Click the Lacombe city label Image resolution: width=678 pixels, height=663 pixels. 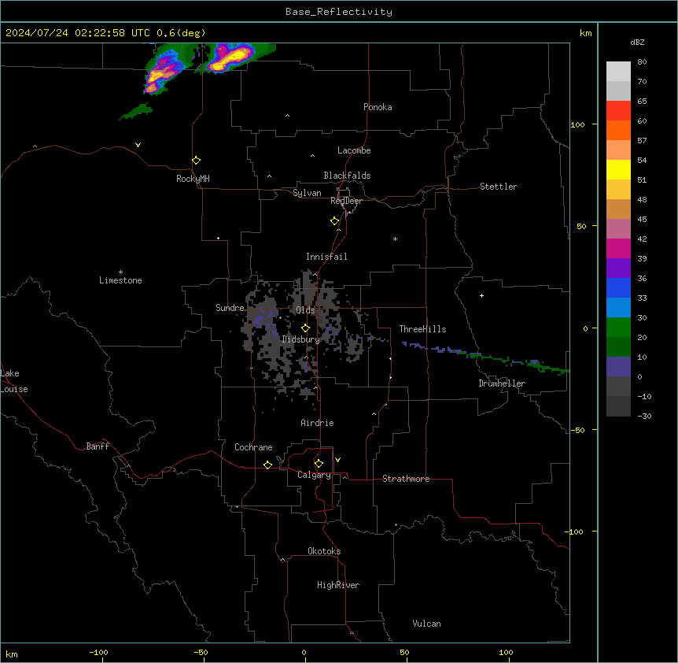click(x=354, y=150)
